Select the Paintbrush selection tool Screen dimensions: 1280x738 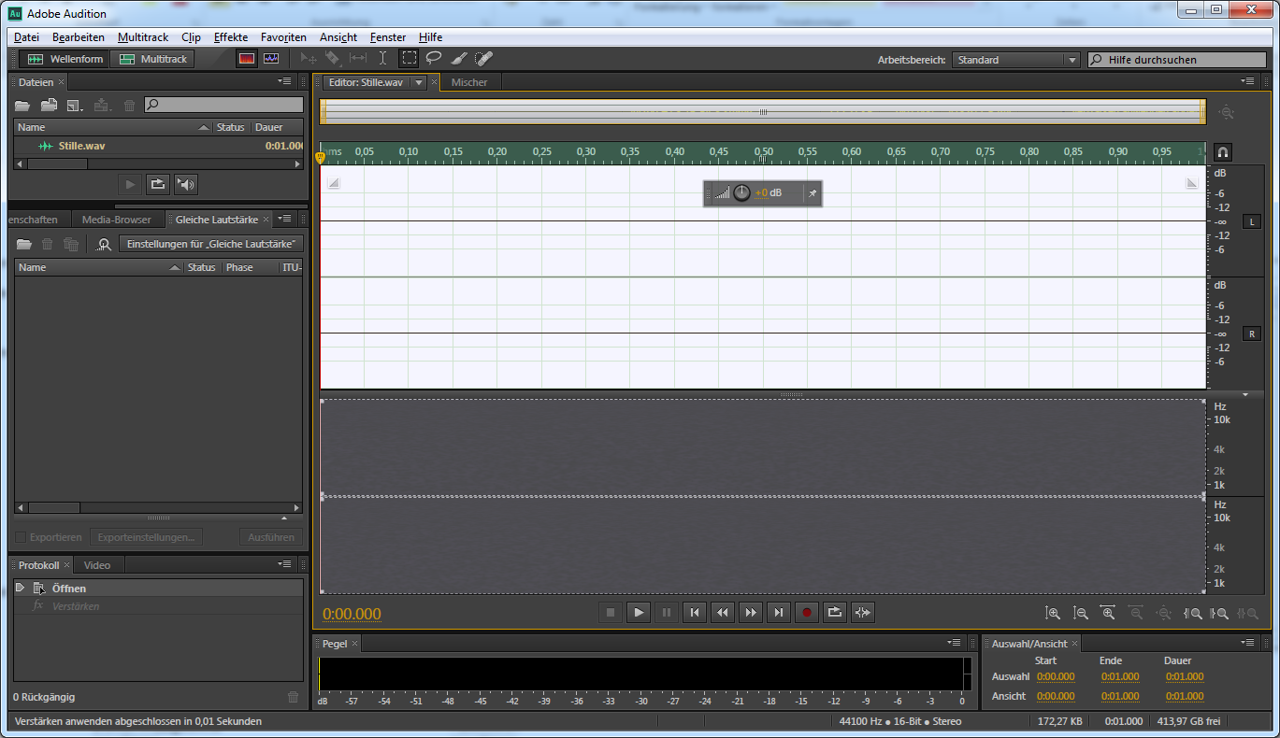pos(459,59)
